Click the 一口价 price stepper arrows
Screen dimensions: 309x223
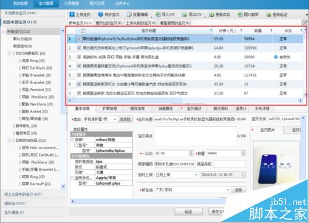(191, 153)
